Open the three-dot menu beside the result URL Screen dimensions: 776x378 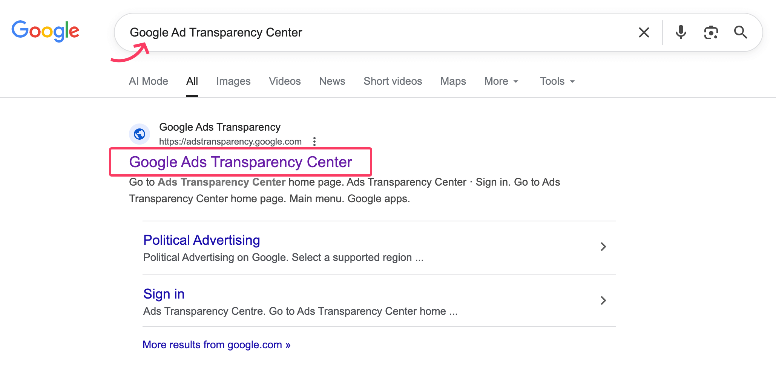(314, 141)
